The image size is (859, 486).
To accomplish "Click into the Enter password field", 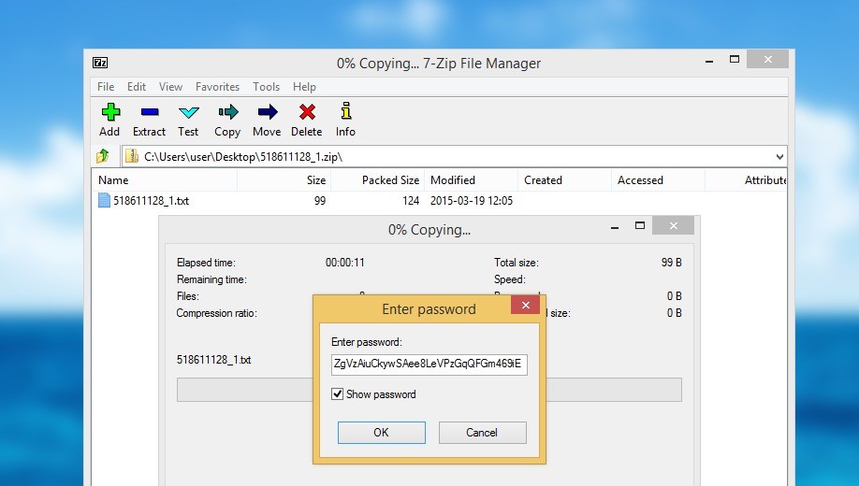I will click(x=429, y=364).
